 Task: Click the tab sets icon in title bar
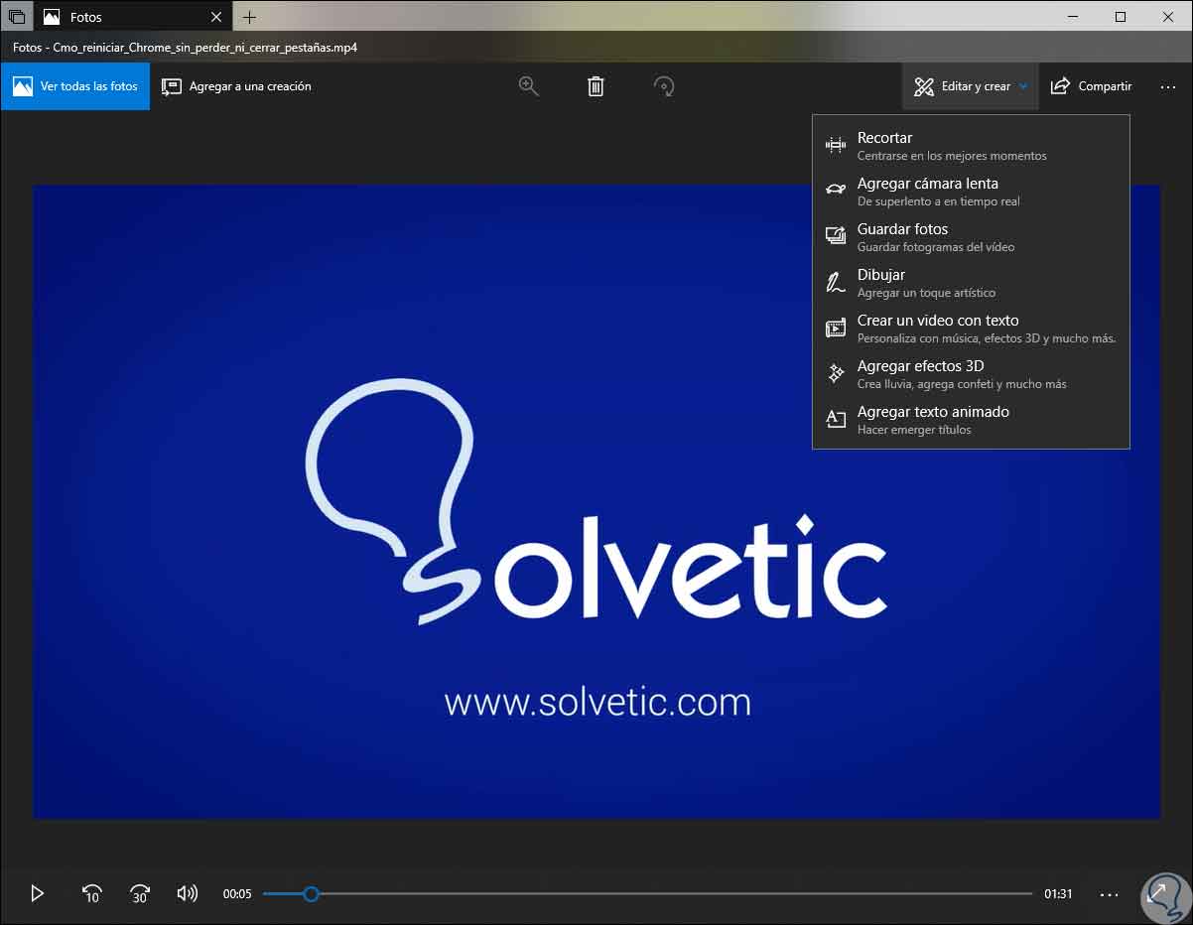point(17,17)
